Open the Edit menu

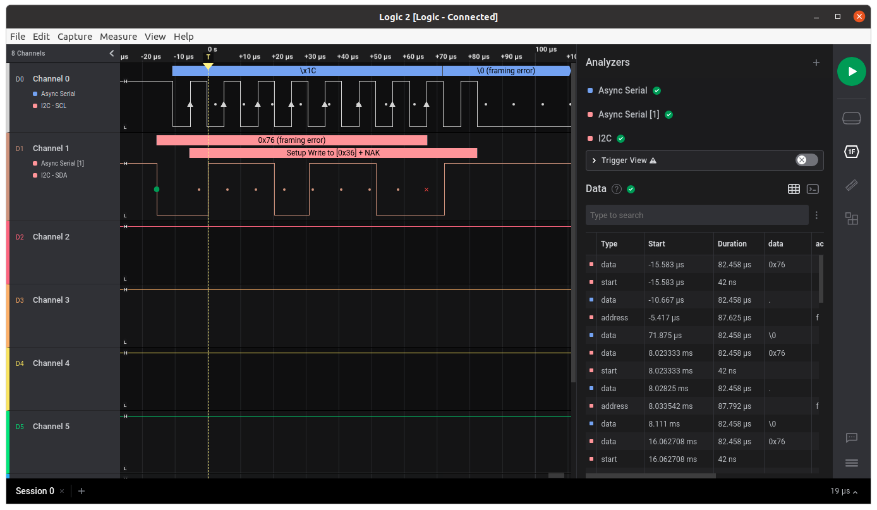[x=41, y=37]
